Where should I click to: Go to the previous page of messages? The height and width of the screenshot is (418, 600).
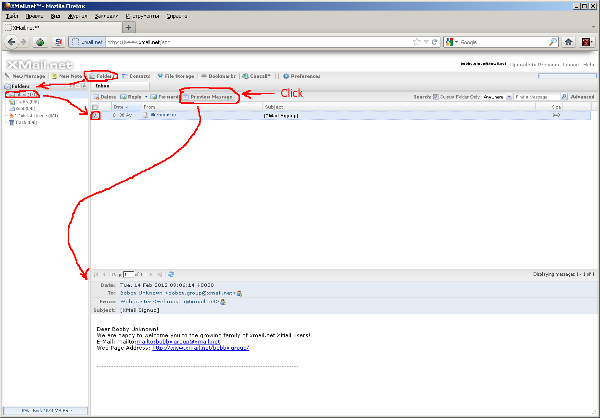click(104, 274)
